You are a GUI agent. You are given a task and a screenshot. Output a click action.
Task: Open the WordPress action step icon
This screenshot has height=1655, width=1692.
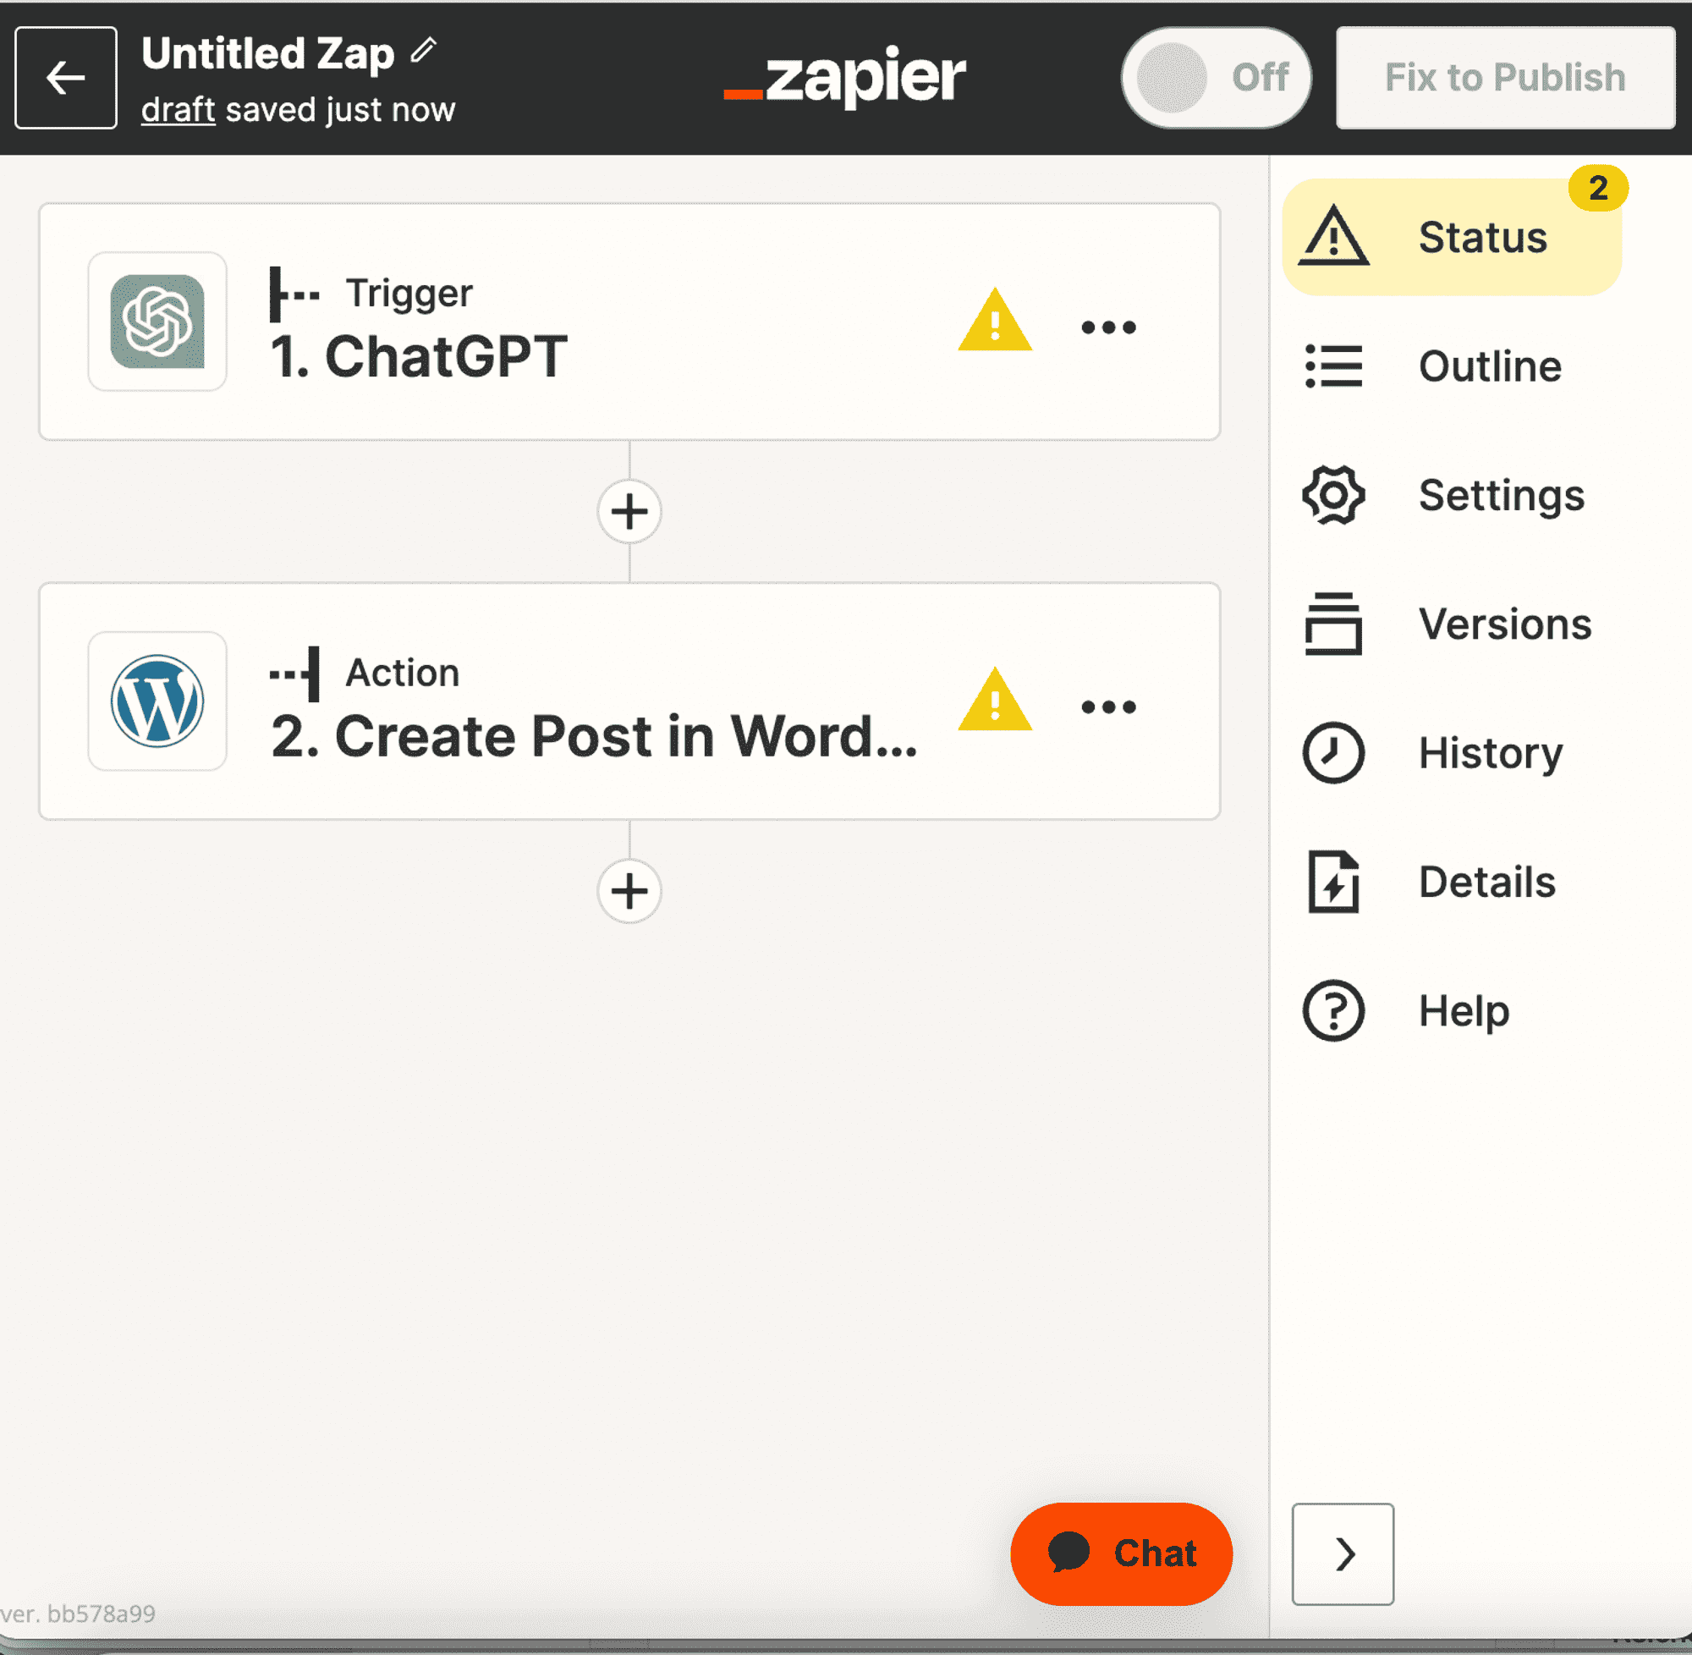pyautogui.click(x=157, y=701)
